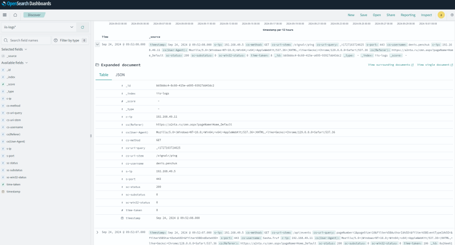Select cs-uri-query field in sidebar
Screen dimensions: 455x245
click(14, 113)
